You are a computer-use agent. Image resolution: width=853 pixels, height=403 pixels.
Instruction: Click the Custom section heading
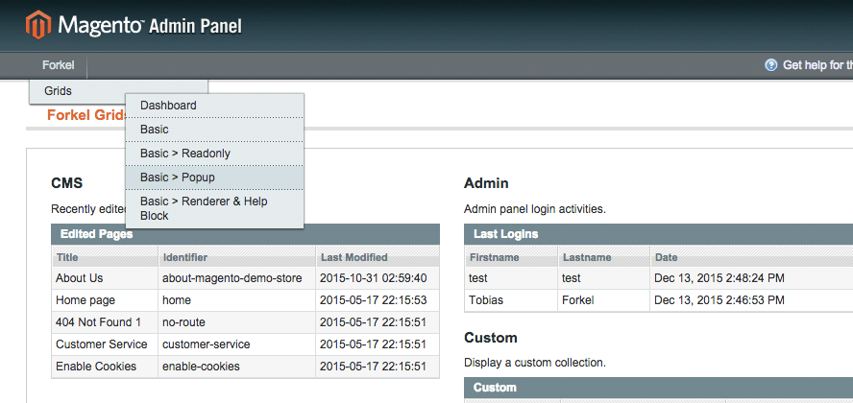click(x=491, y=338)
